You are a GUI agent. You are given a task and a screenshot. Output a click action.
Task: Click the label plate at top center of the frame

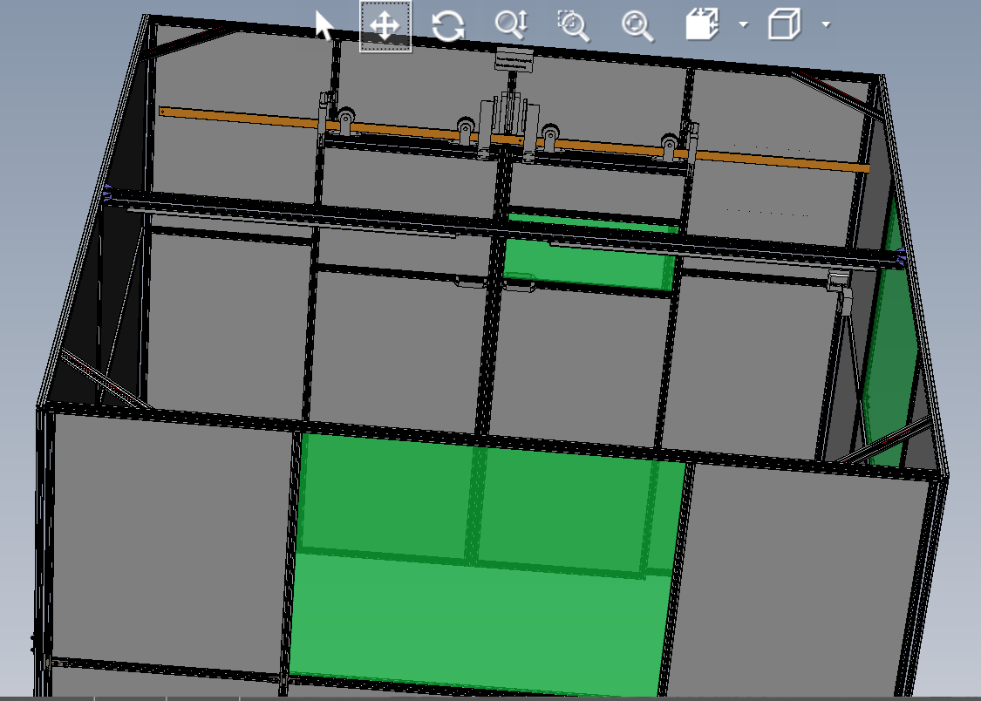[x=513, y=59]
